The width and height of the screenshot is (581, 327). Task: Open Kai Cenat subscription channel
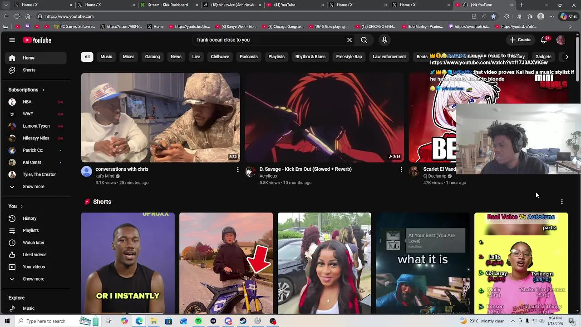pyautogui.click(x=36, y=162)
